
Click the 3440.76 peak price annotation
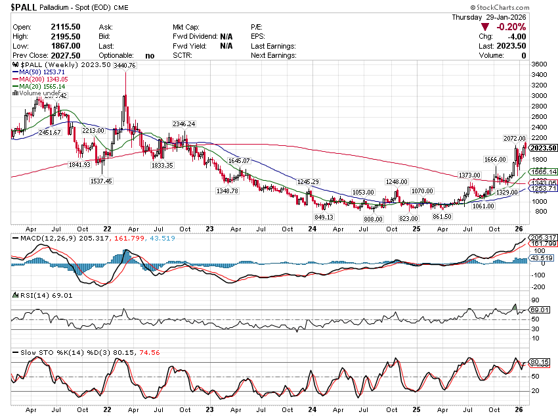pos(125,66)
